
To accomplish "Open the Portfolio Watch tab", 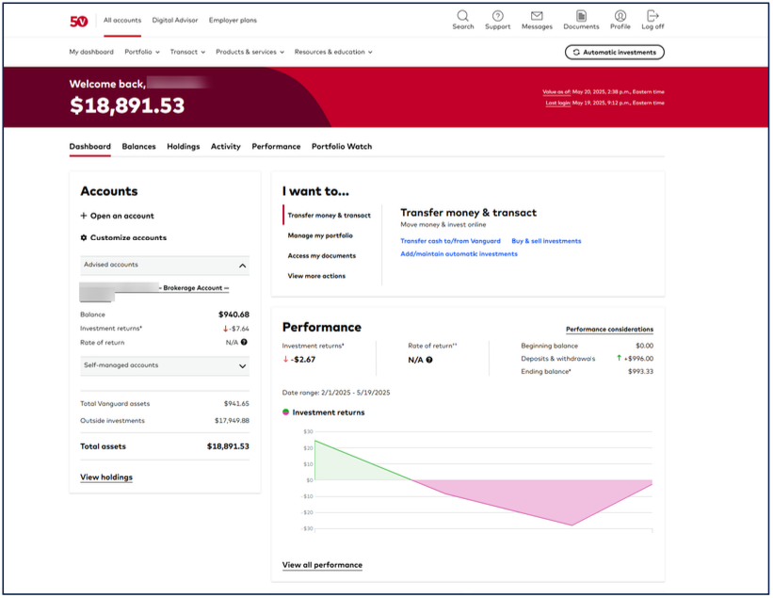I will [x=342, y=146].
